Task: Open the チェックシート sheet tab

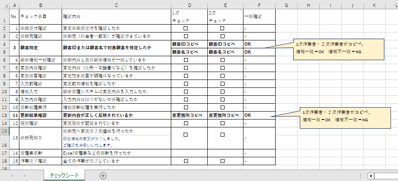Action: (64, 175)
